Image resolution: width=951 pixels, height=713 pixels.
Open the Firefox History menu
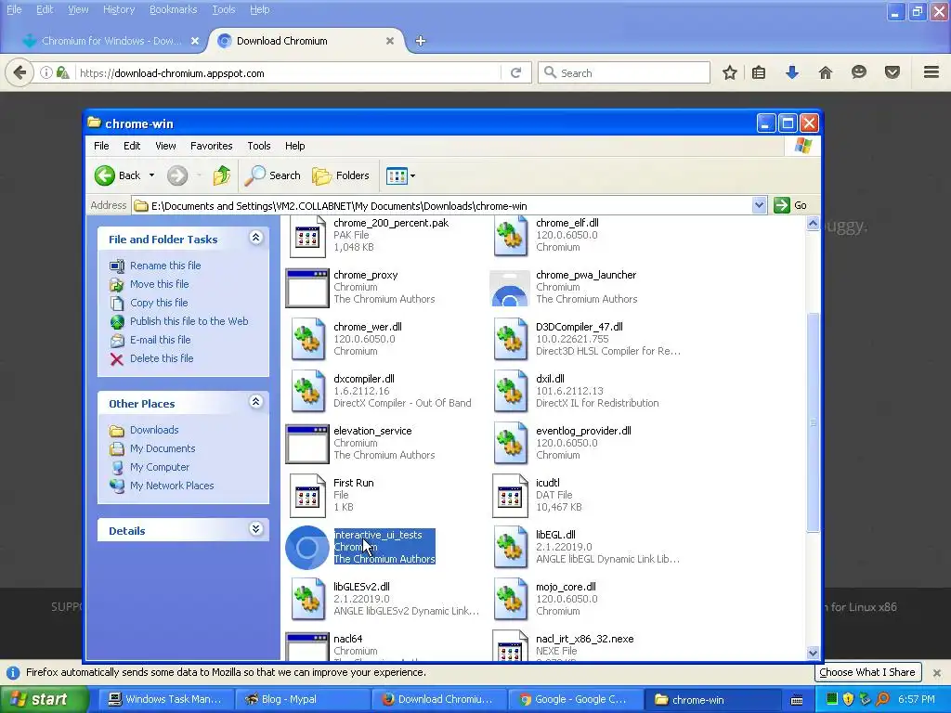pyautogui.click(x=119, y=9)
